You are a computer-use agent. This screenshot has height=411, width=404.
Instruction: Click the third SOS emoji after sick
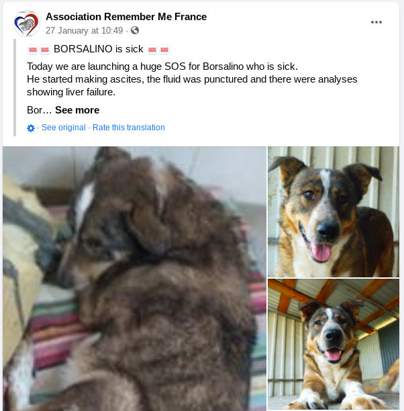point(152,50)
